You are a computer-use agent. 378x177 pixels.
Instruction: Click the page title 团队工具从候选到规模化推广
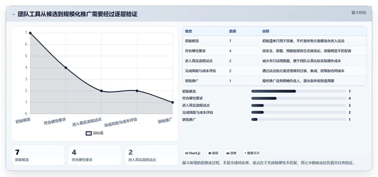click(78, 14)
